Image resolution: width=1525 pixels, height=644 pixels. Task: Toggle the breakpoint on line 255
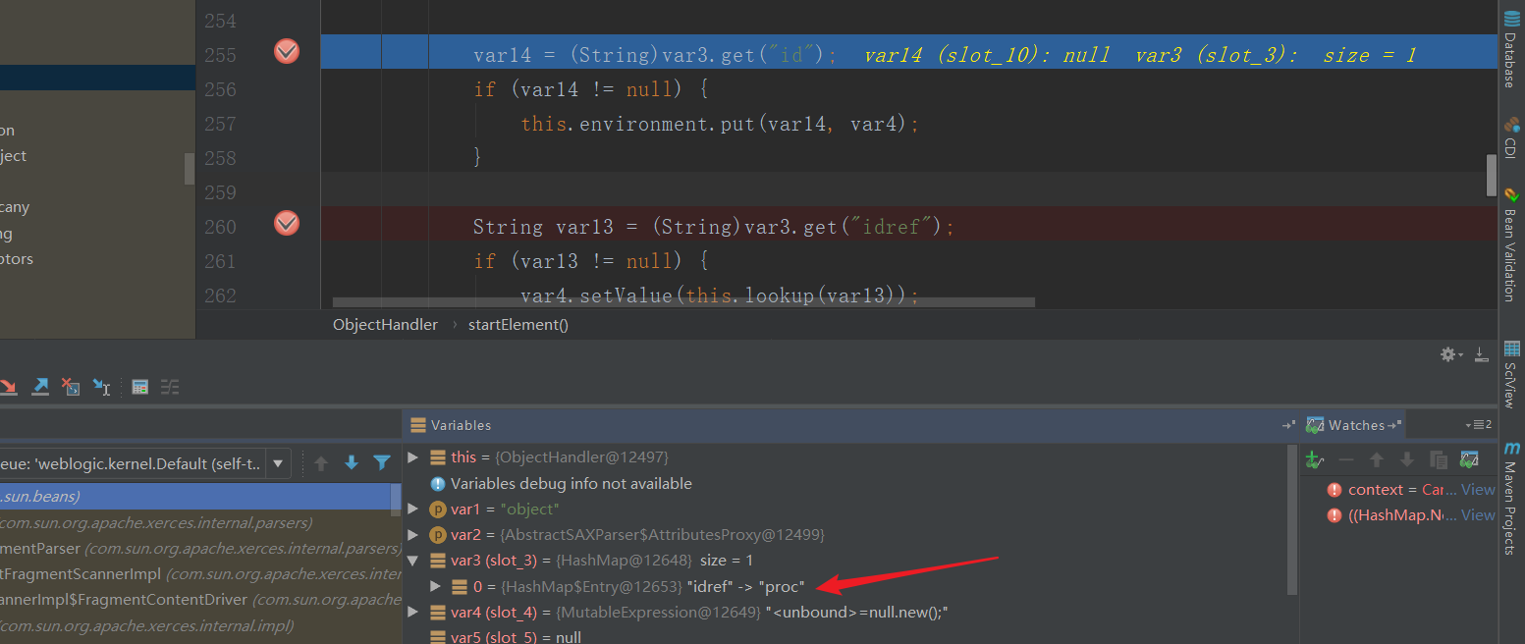(287, 51)
